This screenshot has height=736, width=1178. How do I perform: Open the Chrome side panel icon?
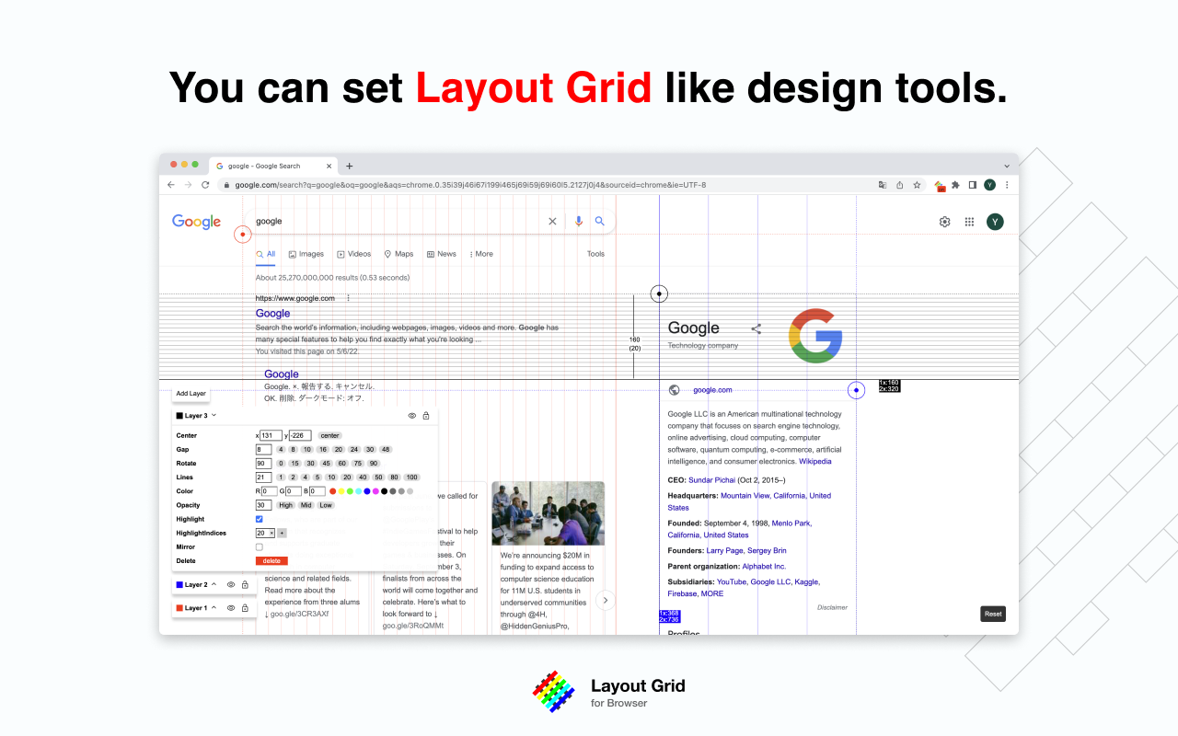(x=973, y=185)
